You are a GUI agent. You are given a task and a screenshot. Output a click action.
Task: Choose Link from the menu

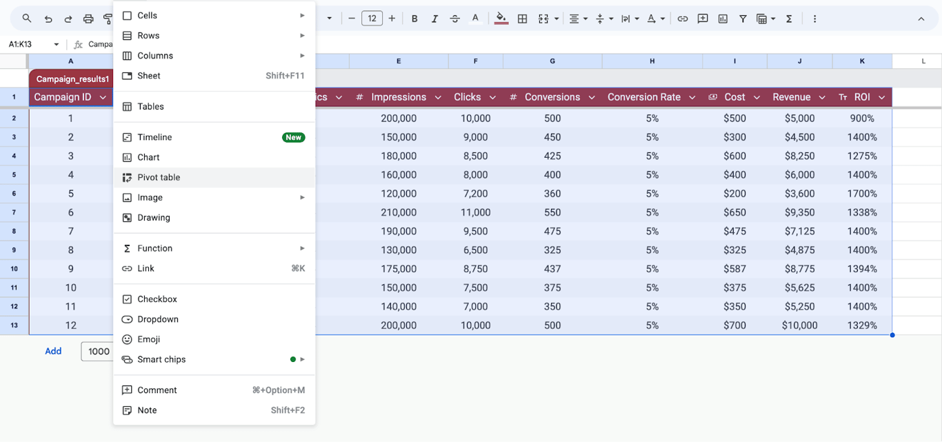point(214,268)
